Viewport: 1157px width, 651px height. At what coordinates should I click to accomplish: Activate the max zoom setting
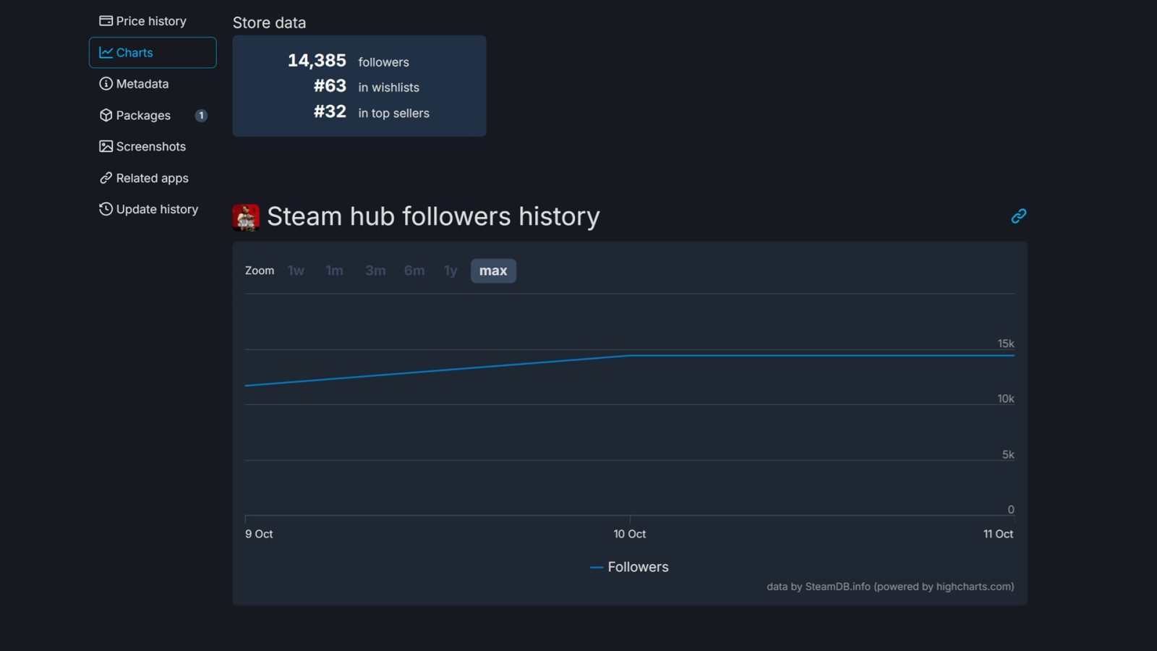pyautogui.click(x=493, y=271)
